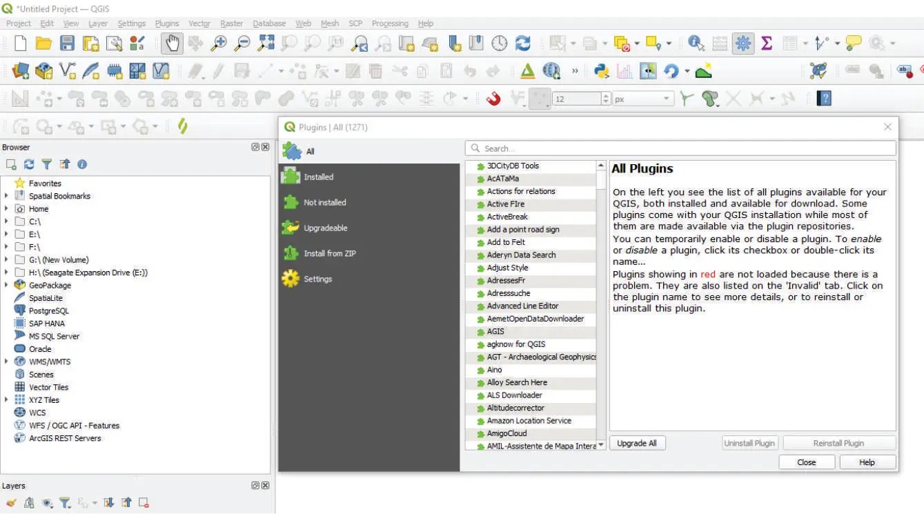Switch to the Upgradeable tab
Image resolution: width=924 pixels, height=514 pixels.
click(x=369, y=228)
